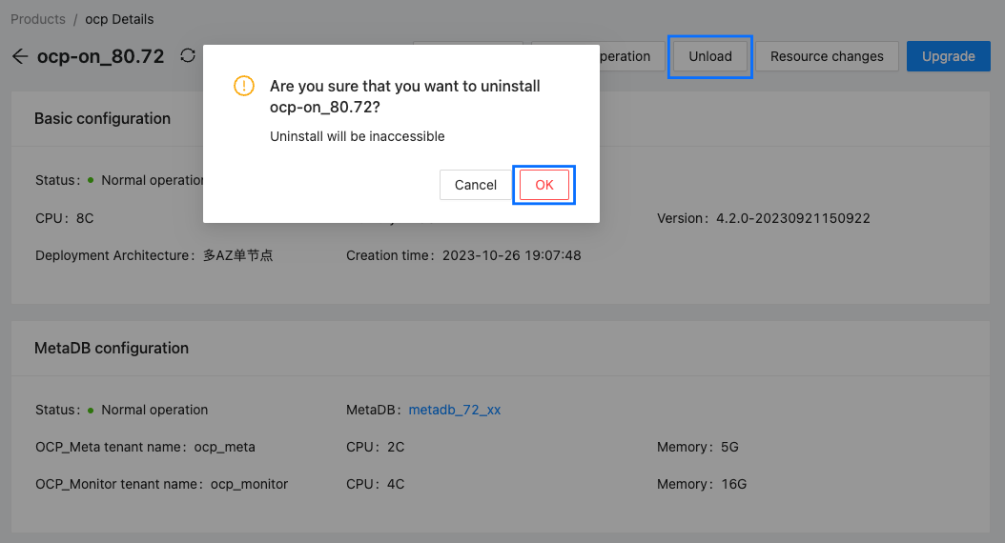Click the orange warning icon in the dialog
Image resolution: width=1005 pixels, height=543 pixels.
[244, 87]
